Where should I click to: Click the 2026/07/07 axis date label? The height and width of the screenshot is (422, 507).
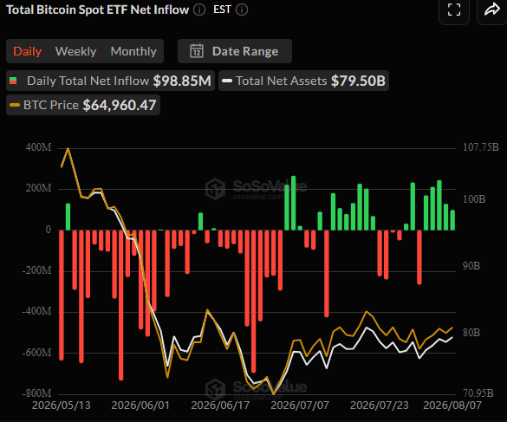(x=300, y=406)
